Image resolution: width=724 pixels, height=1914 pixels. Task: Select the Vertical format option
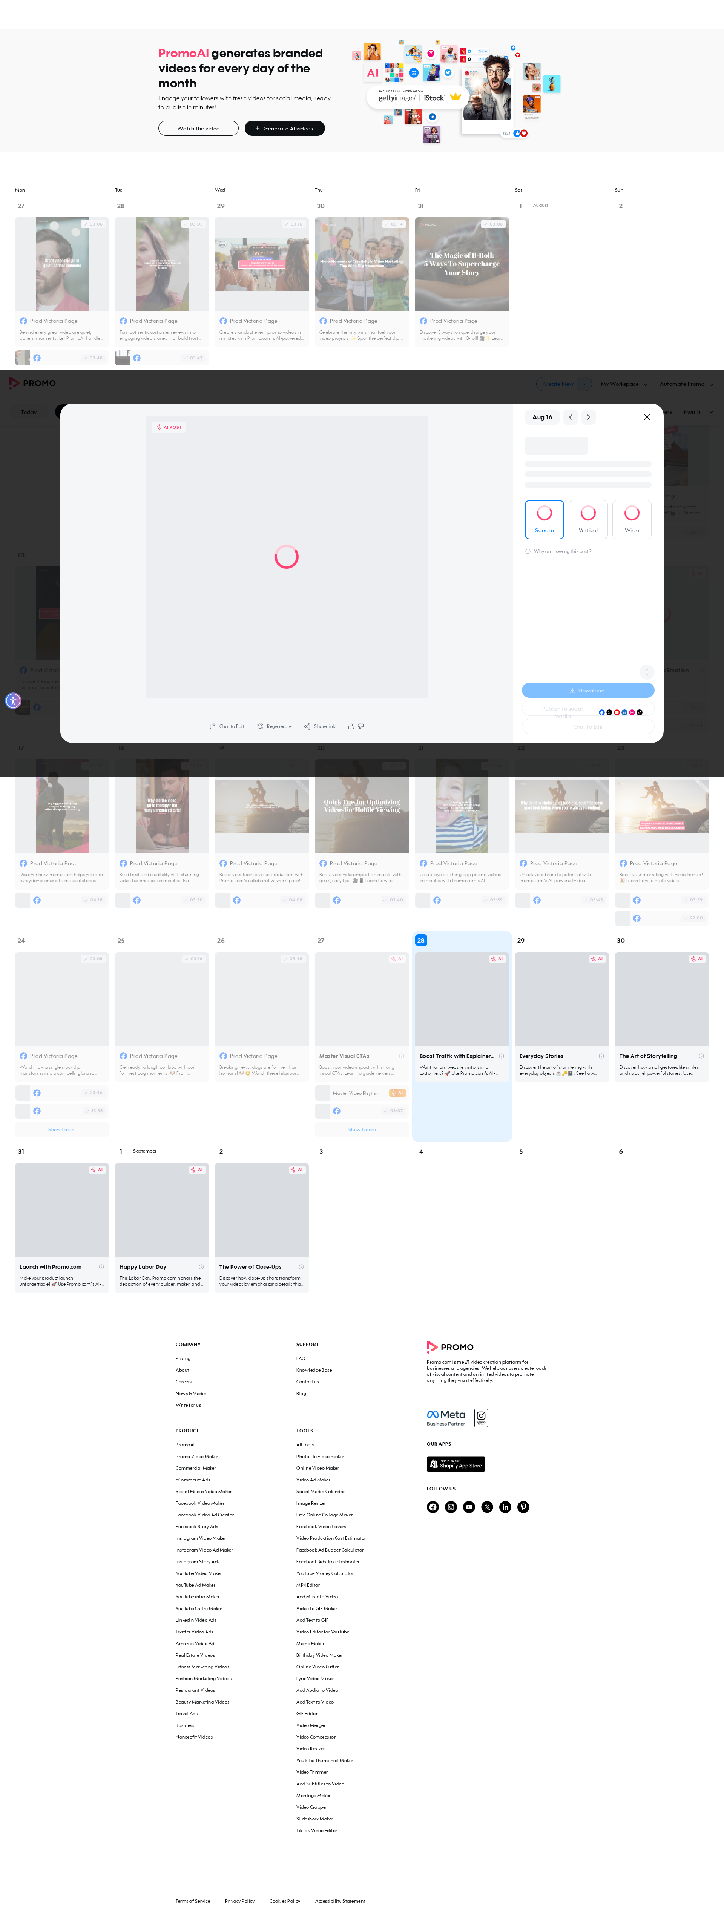[588, 519]
